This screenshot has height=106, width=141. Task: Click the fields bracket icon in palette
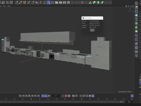point(136,39)
